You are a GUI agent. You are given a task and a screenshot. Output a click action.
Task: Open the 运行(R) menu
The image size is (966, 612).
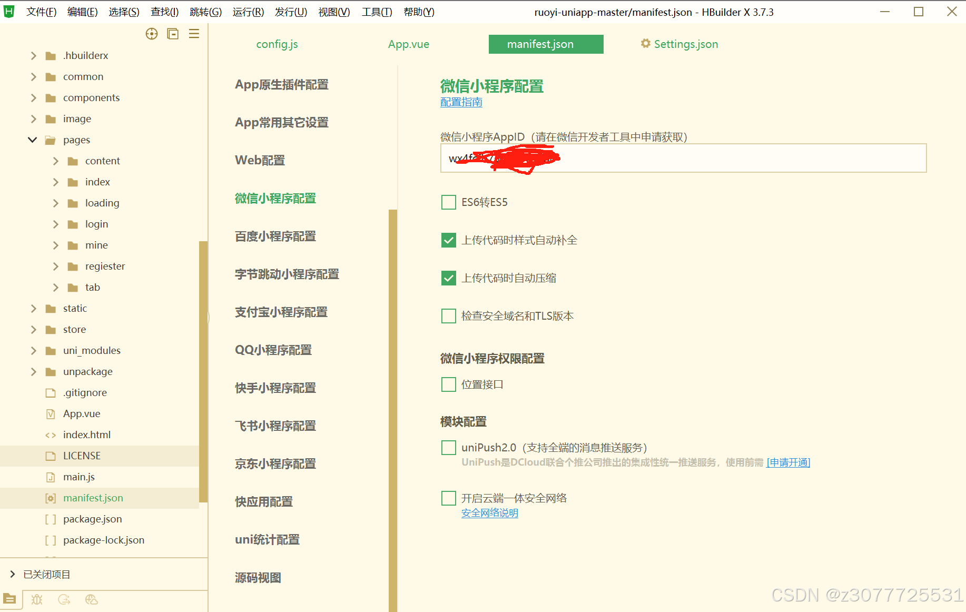pyautogui.click(x=248, y=12)
